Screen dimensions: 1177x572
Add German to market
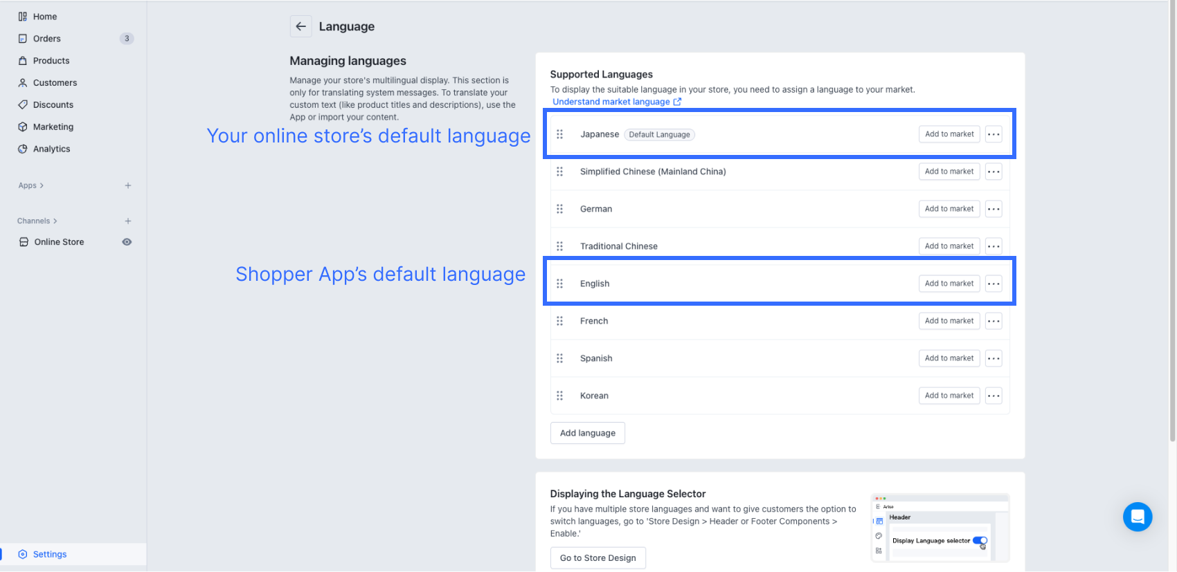click(949, 209)
